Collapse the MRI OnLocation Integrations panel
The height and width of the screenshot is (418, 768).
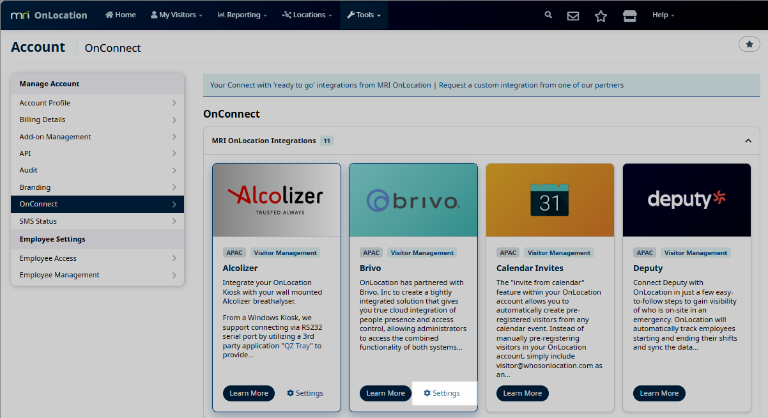pos(748,141)
